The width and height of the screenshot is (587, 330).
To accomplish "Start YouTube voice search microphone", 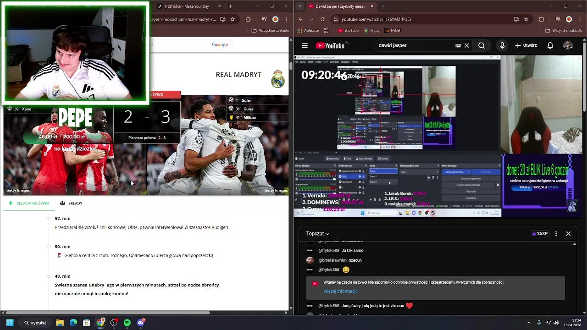I will click(x=502, y=45).
